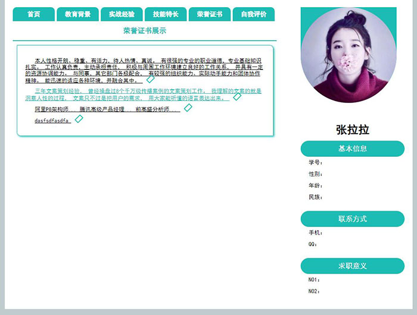The width and height of the screenshot is (417, 315).
Task: Click the diamond icon after the first paragraph
Action: coord(151,79)
